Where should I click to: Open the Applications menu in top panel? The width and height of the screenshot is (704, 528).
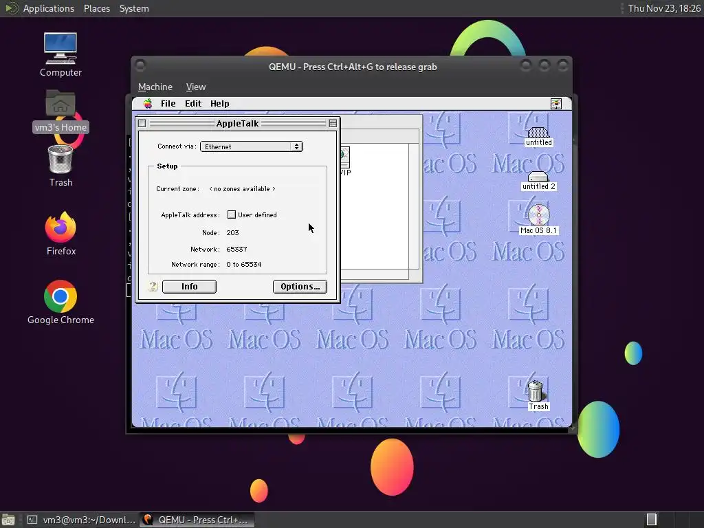click(49, 8)
